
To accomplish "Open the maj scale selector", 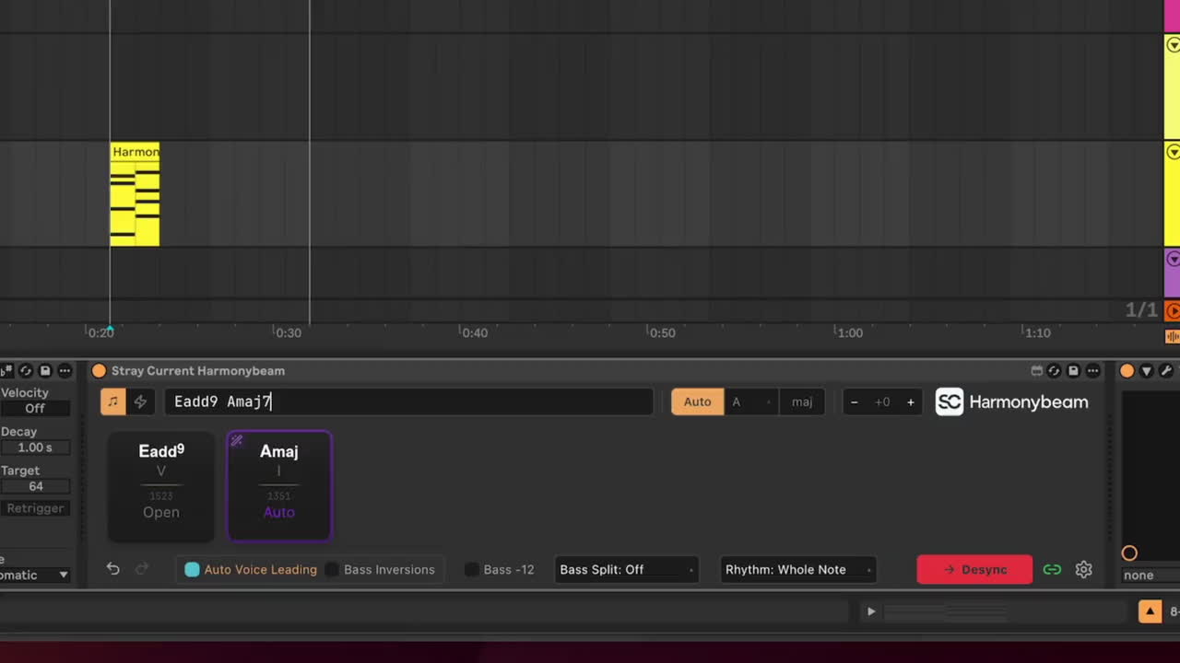I will 802,401.
